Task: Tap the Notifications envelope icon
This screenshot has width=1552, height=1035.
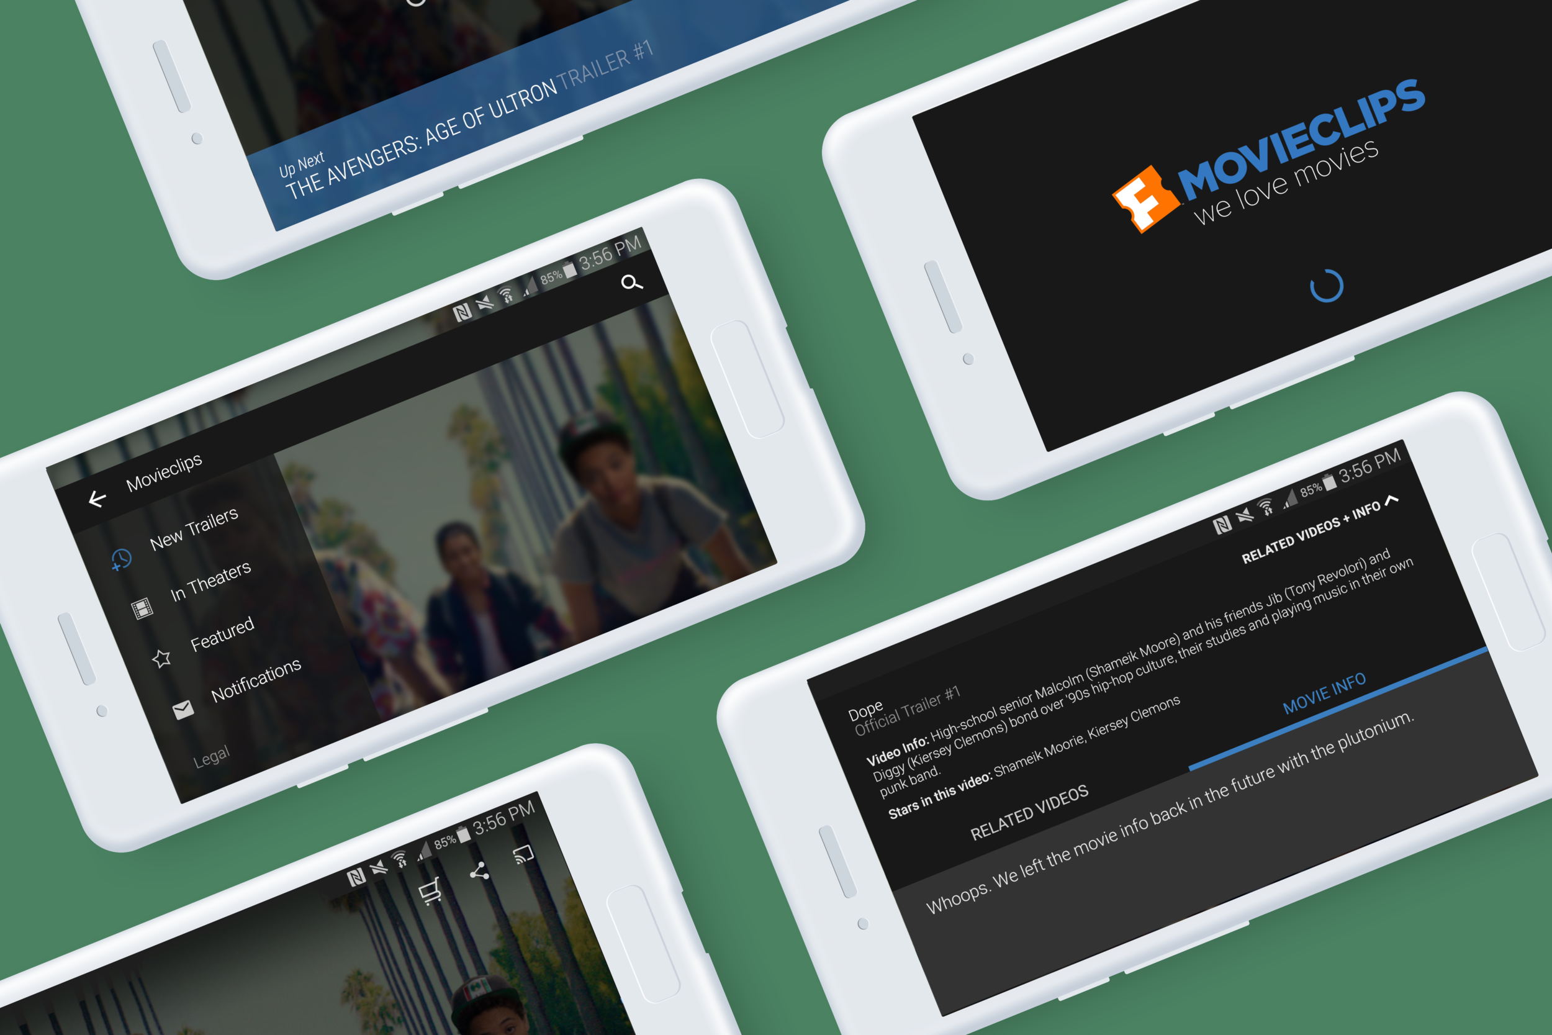Action: click(x=183, y=710)
